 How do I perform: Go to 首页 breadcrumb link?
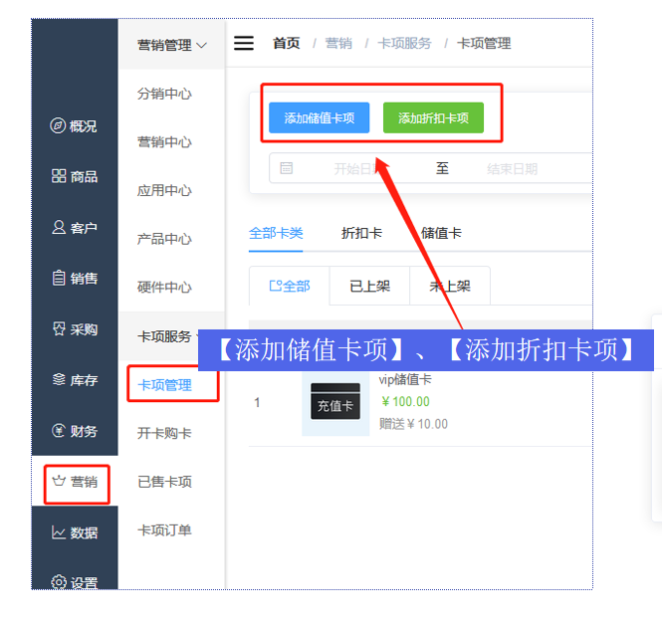[x=287, y=43]
